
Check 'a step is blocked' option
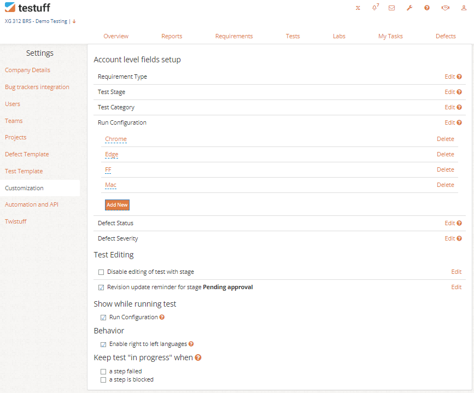[x=103, y=380]
